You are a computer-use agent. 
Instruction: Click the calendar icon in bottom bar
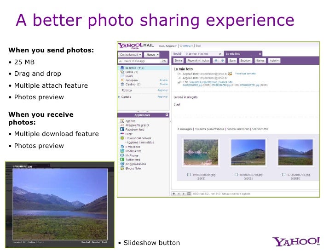(189, 194)
